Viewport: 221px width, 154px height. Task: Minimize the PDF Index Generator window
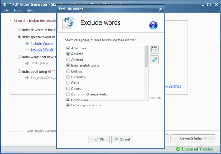click(x=203, y=6)
